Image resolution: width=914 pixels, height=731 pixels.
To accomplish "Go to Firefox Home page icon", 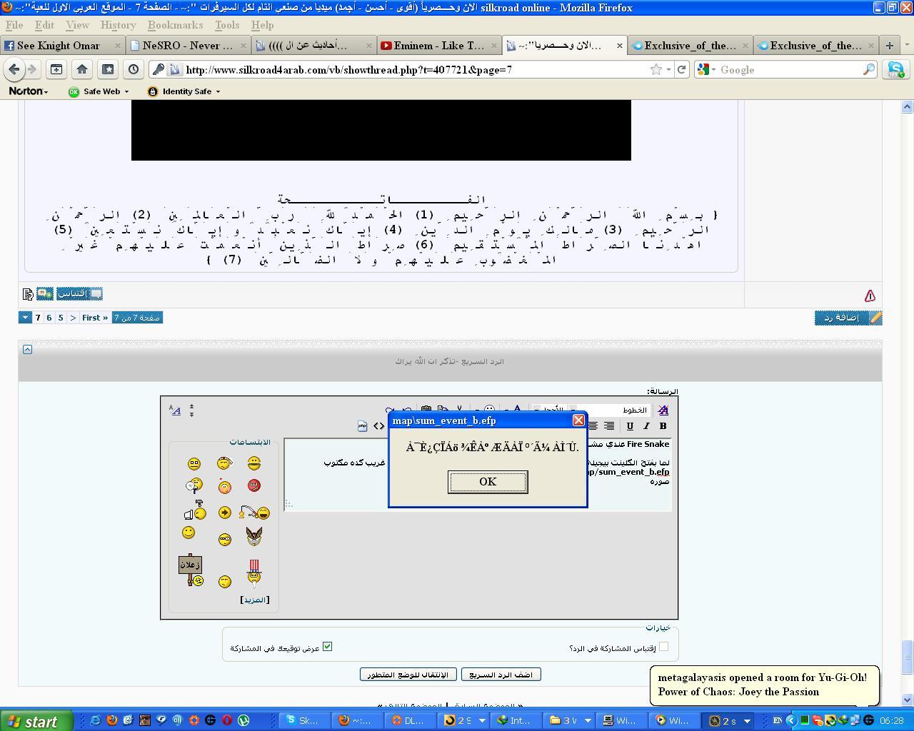I will tap(82, 69).
